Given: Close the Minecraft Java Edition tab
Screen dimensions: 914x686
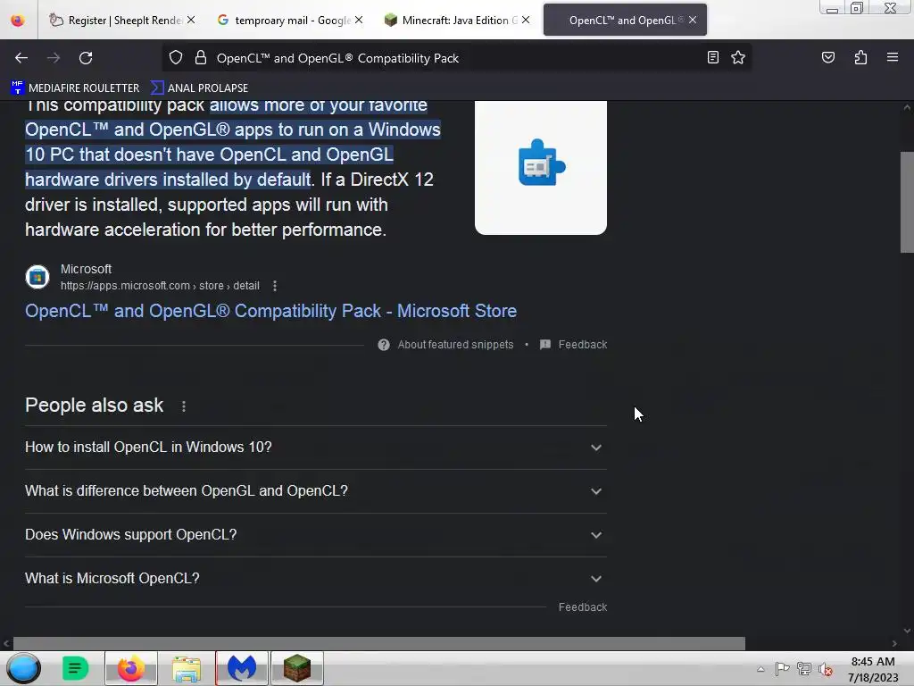Looking at the screenshot, I should pyautogui.click(x=526, y=20).
